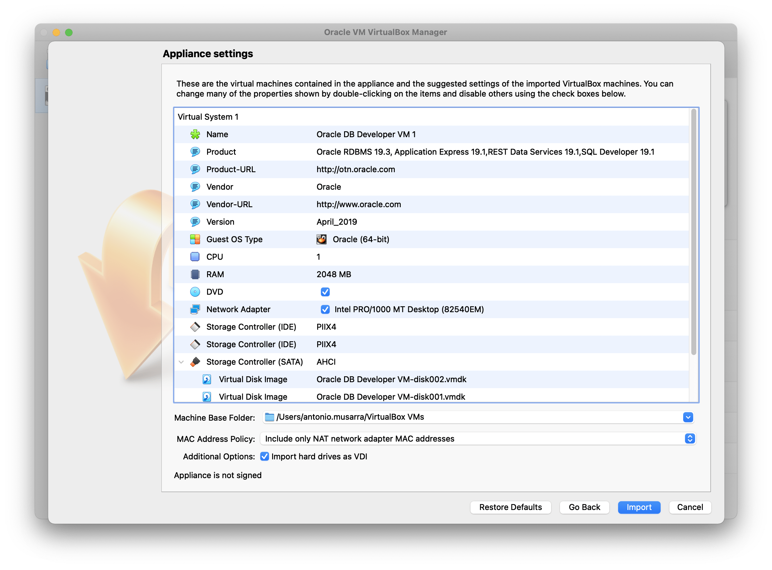The height and width of the screenshot is (570, 772).
Task: Click the DVD disc icon
Action: (x=195, y=292)
